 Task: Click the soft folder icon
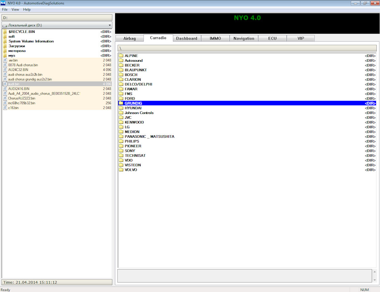coord(5,36)
